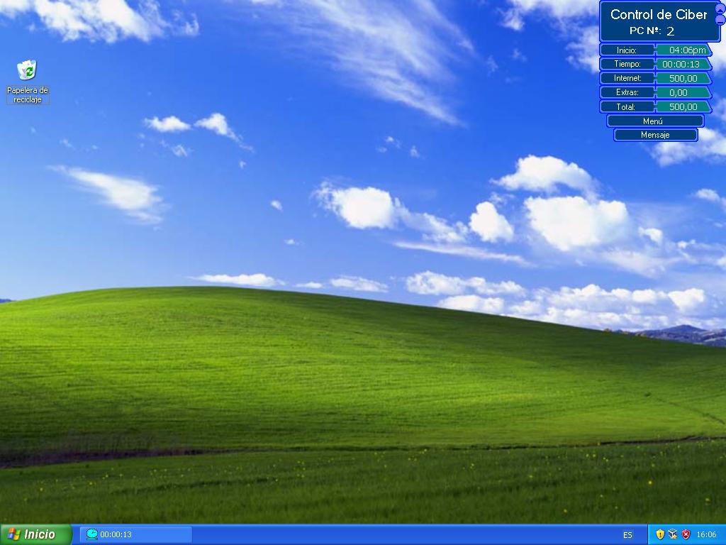Image resolution: width=726 pixels, height=545 pixels.
Task: Click the Inicio start button
Action: [x=35, y=534]
